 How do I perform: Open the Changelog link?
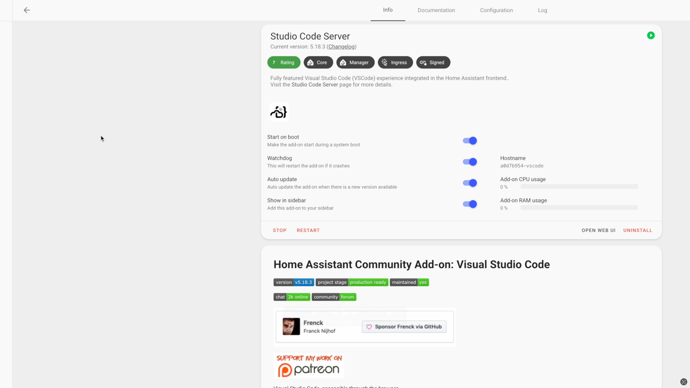click(342, 47)
